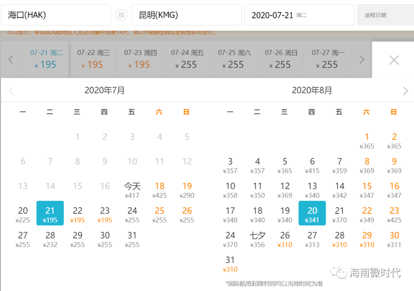
Task: Select August 20 priced ¥341
Action: [x=312, y=214]
